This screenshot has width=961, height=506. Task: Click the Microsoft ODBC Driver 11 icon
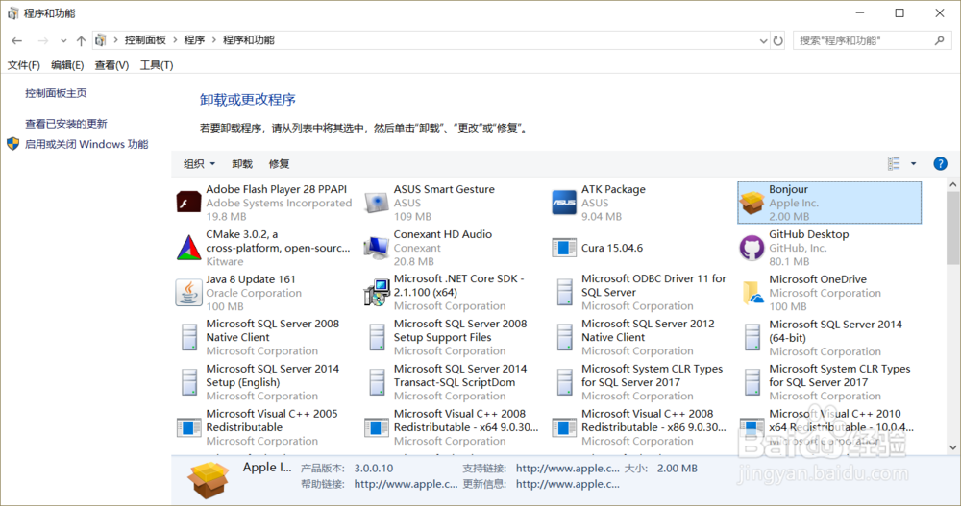point(564,292)
